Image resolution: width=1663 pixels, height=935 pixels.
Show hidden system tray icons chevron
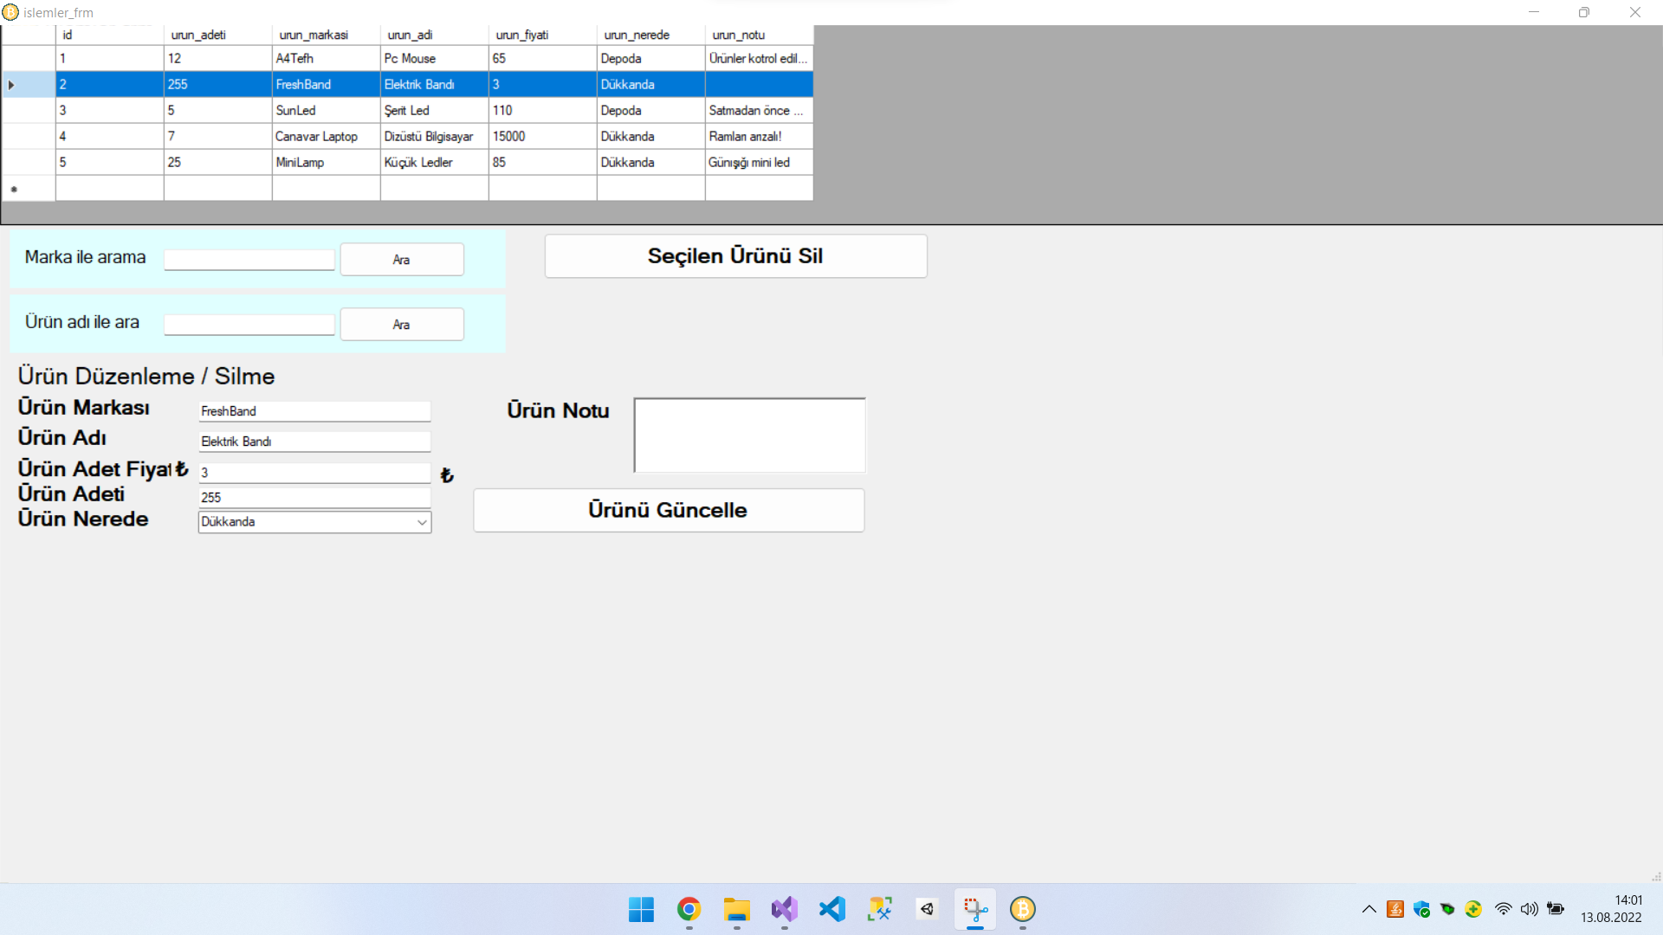tap(1369, 909)
